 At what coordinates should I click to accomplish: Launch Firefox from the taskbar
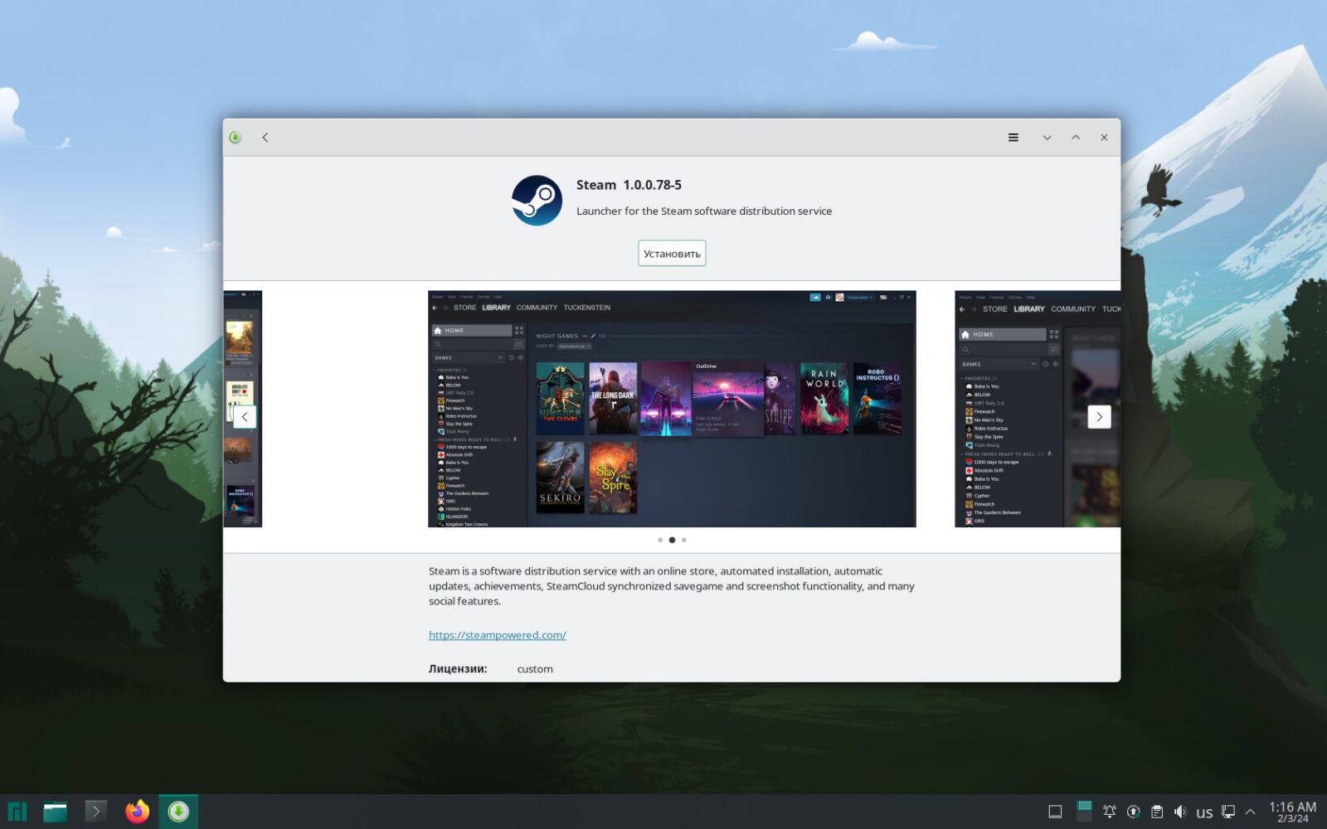point(138,812)
